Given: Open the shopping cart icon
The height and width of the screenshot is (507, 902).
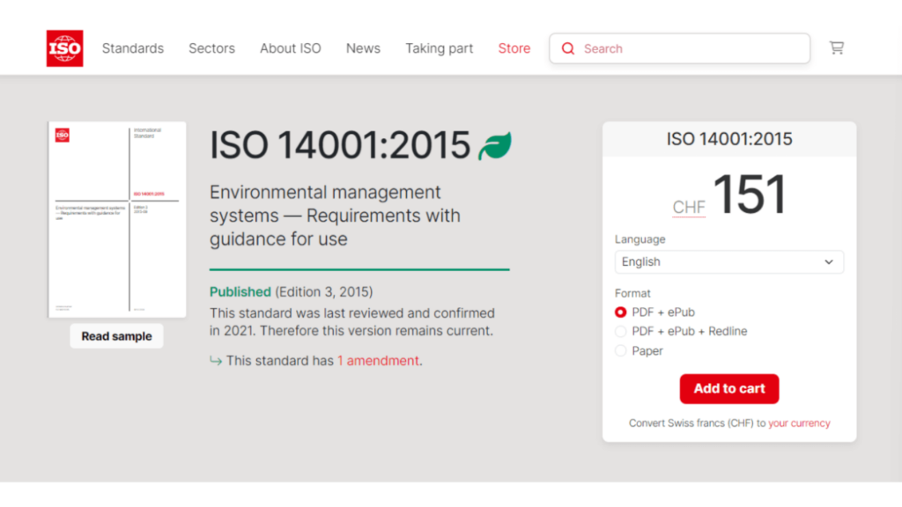Looking at the screenshot, I should (837, 48).
